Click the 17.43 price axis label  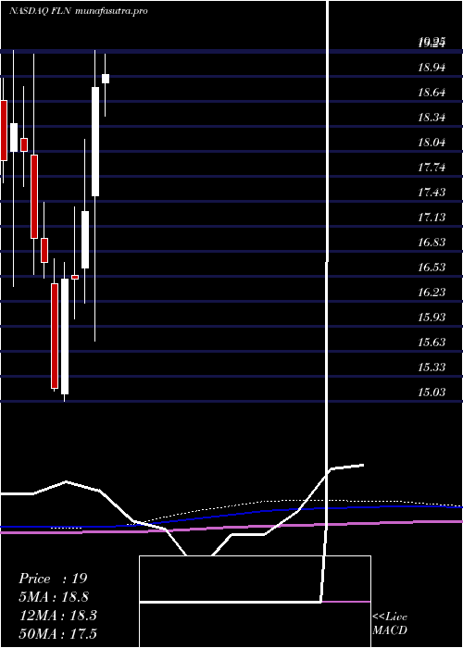coord(432,193)
